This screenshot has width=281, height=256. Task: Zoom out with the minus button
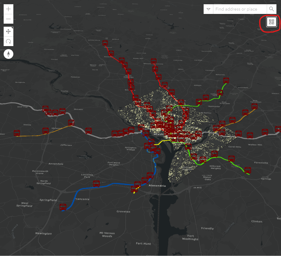[8, 19]
